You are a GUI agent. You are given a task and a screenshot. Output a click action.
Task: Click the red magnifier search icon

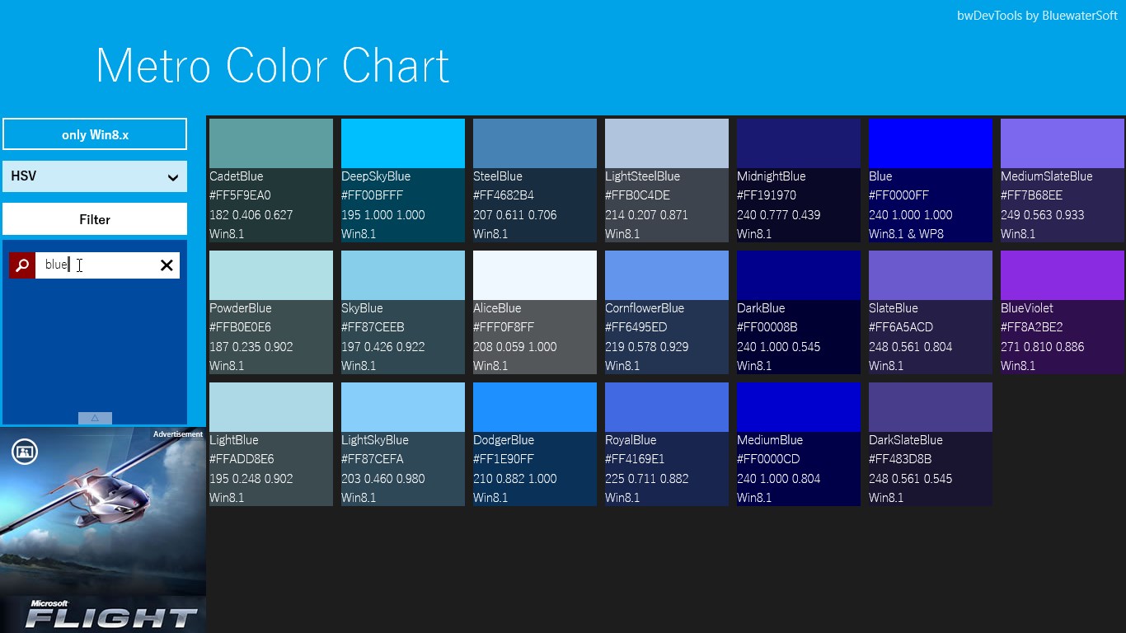coord(22,265)
